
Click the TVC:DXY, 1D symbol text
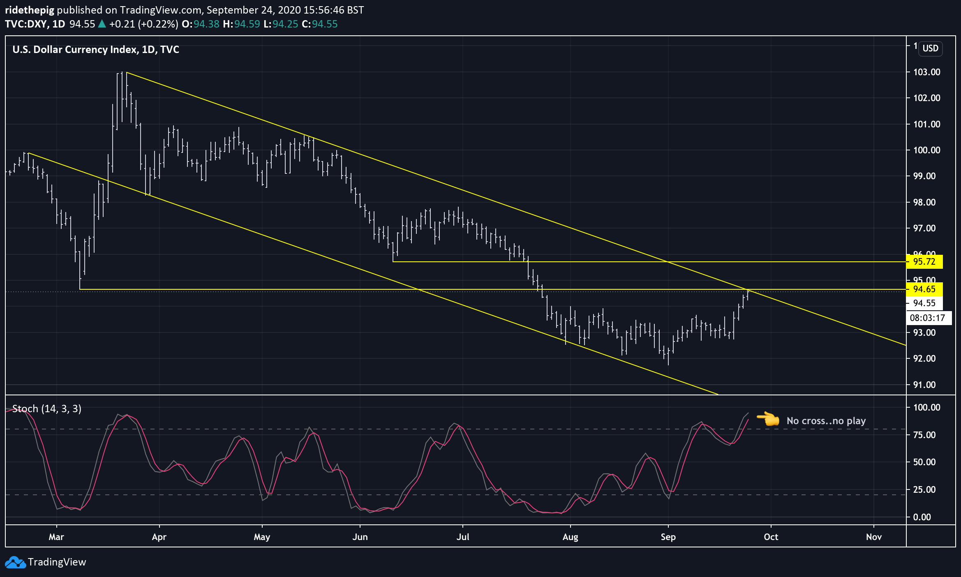tap(35, 24)
